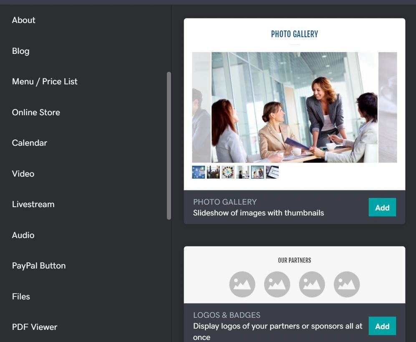416x342 pixels.
Task: Click the faded next slide on the right
Action: click(388, 107)
